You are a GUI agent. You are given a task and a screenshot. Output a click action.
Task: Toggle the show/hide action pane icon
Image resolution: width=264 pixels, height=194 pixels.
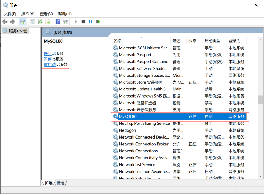[65, 22]
